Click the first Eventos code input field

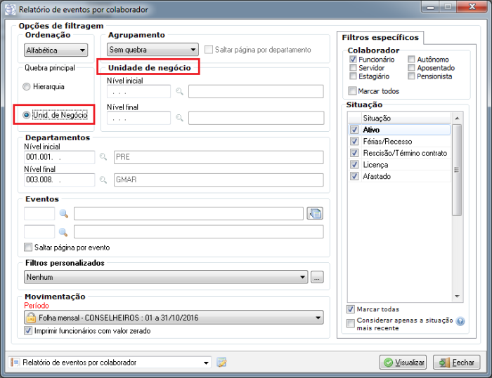pos(39,213)
